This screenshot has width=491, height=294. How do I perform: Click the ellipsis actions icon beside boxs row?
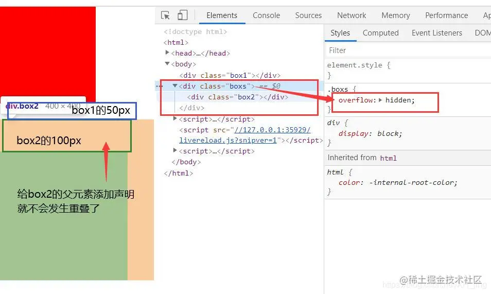160,86
